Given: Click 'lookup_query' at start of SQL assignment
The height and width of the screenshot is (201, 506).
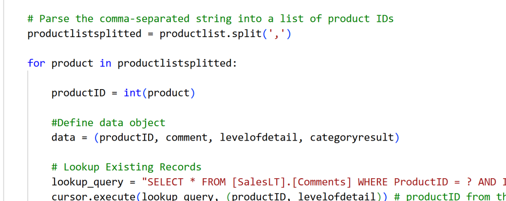Looking at the screenshot, I should pos(87,182).
